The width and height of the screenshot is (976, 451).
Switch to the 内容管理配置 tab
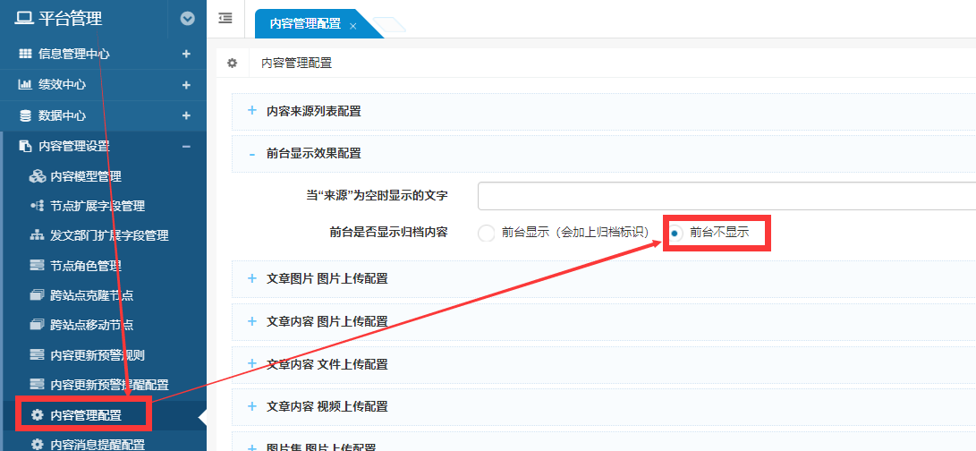[x=305, y=24]
